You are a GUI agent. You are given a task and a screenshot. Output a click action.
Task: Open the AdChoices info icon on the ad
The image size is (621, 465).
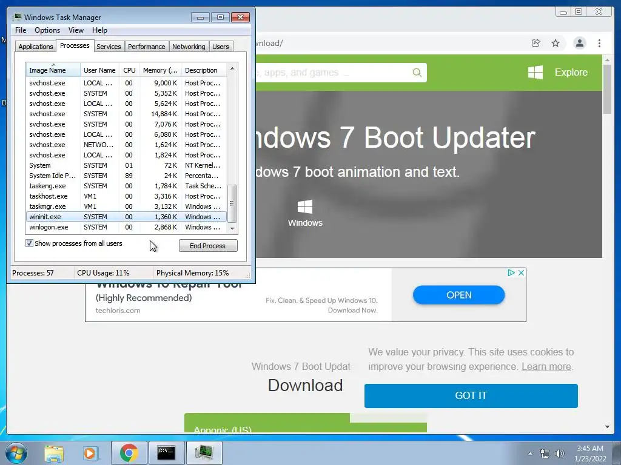point(511,272)
